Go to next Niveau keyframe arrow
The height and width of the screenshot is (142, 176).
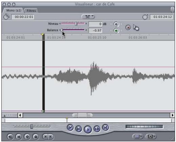121,24
